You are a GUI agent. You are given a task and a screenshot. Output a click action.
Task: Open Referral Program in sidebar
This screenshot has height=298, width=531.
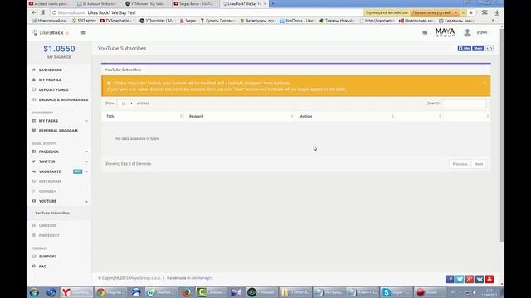[59, 131]
